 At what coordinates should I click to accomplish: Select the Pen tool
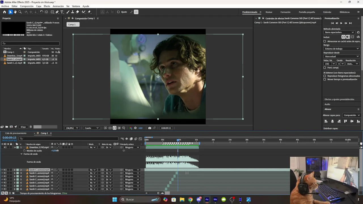click(x=57, y=12)
